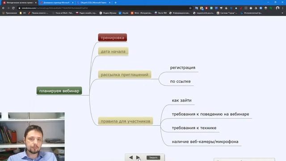Screen dimensions: 286x161
Task: Click the Google Translate extension icon
Action: click(x=197, y=8)
